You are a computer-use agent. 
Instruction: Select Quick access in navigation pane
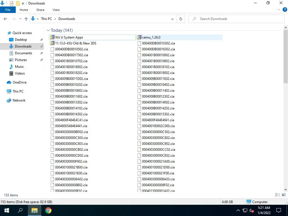tap(22, 33)
